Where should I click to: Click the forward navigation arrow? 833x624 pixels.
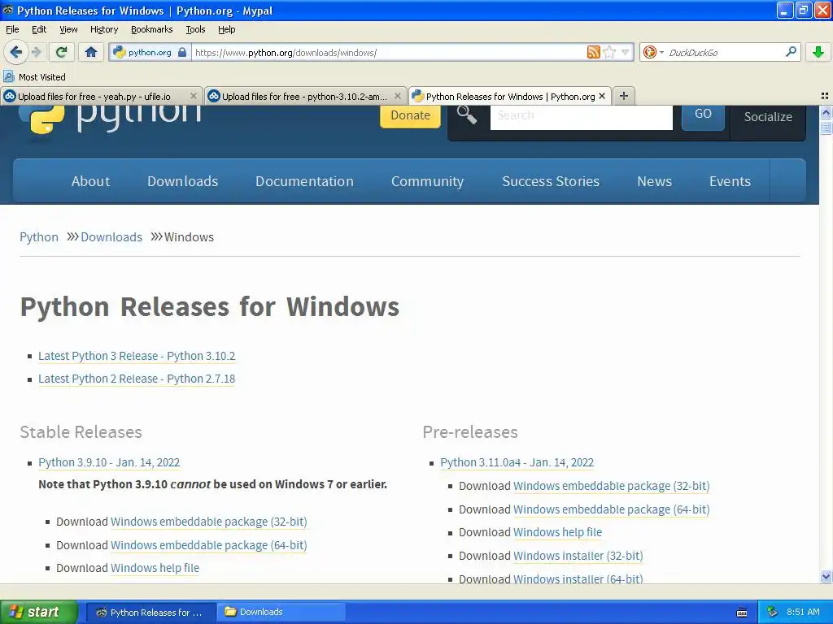point(36,52)
